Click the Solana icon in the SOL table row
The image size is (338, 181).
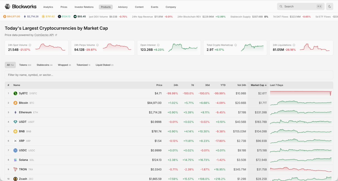pyautogui.click(x=15, y=160)
